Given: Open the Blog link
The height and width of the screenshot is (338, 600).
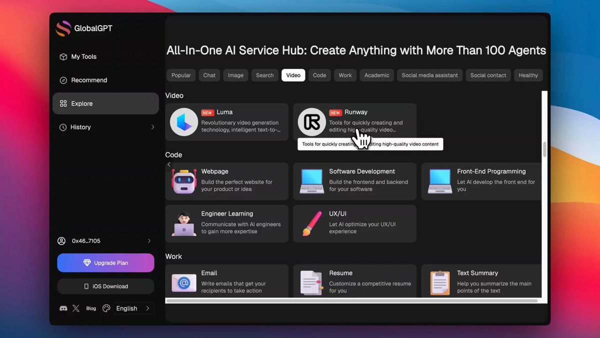Looking at the screenshot, I should [x=91, y=308].
